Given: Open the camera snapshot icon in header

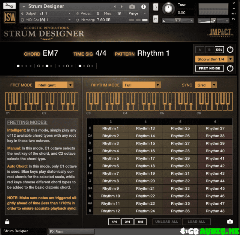Looking at the screenshot, I should pos(132,7).
